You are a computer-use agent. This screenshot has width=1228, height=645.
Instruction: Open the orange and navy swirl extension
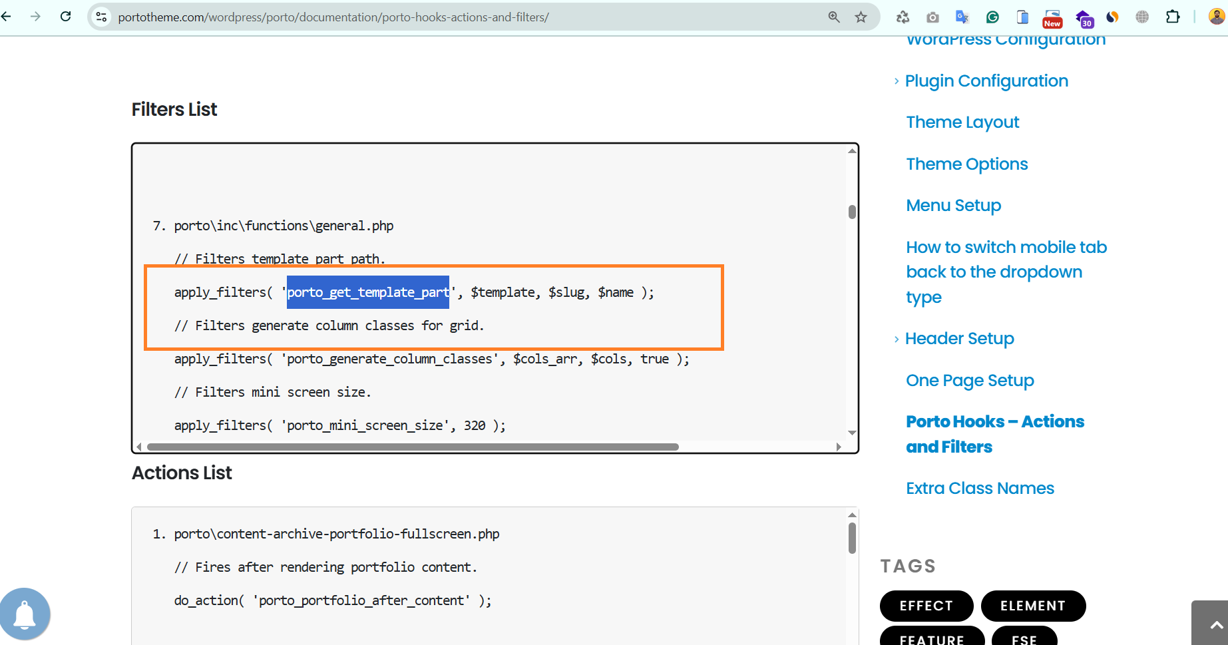tap(1112, 17)
